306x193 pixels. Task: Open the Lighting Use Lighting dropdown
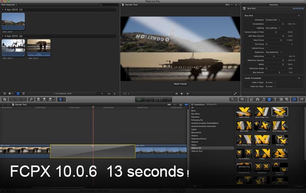[273, 28]
